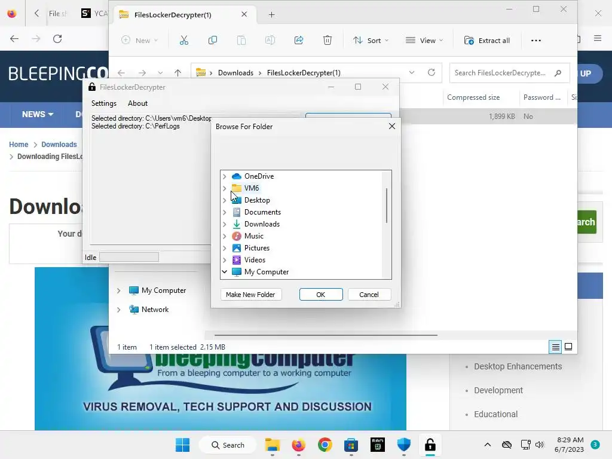Expand the Documents node in Browse dialog

[225, 212]
